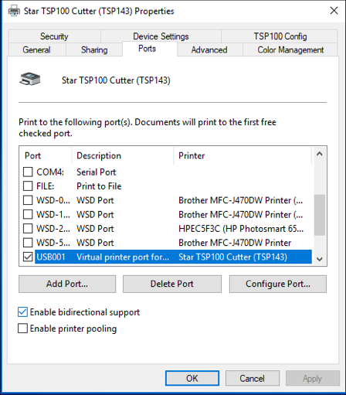Switch to the General tab
Viewport: 346px width, 395px height.
click(36, 49)
